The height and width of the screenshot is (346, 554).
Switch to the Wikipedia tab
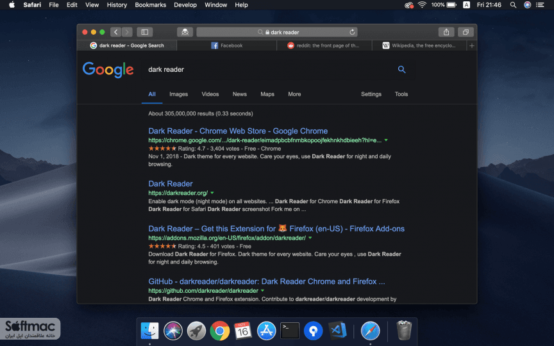(x=419, y=45)
